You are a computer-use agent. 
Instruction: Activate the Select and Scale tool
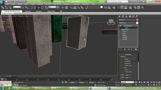(x=46, y=7)
